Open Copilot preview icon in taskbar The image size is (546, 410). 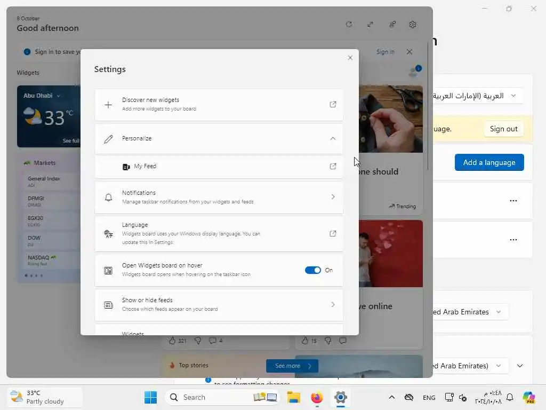pyautogui.click(x=529, y=397)
